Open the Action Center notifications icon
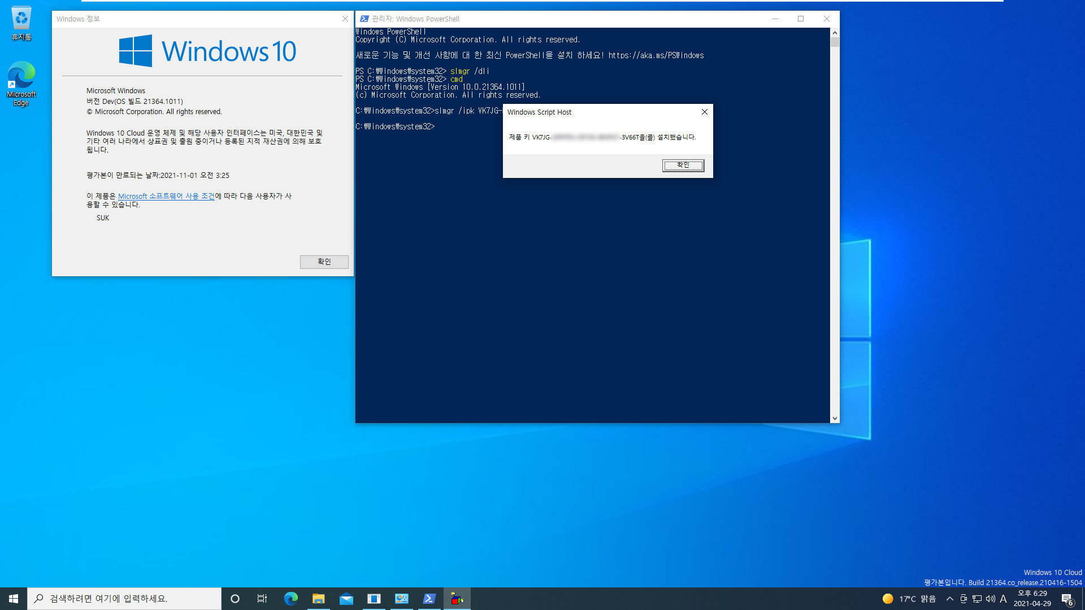 tap(1067, 599)
